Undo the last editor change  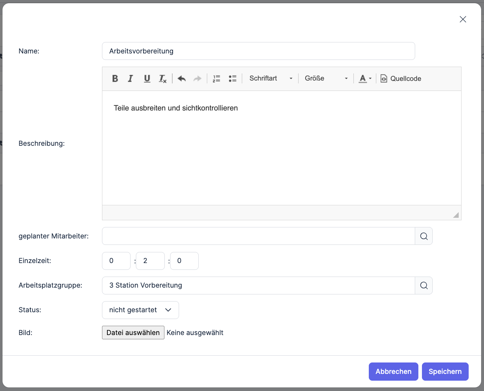[x=182, y=78]
